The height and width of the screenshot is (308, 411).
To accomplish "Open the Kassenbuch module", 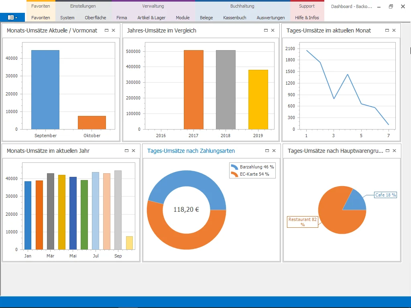I will pyautogui.click(x=234, y=18).
